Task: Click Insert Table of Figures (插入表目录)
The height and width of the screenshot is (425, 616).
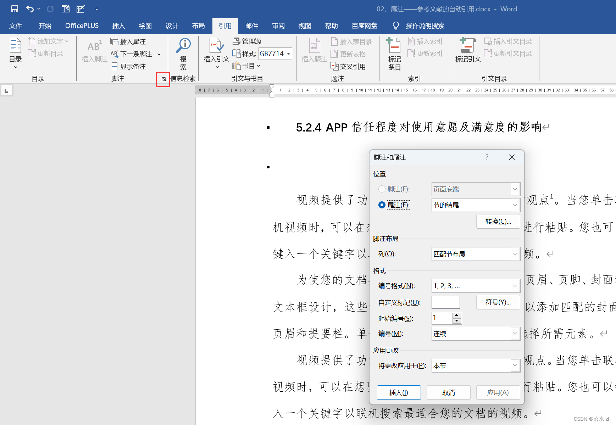Action: point(351,42)
